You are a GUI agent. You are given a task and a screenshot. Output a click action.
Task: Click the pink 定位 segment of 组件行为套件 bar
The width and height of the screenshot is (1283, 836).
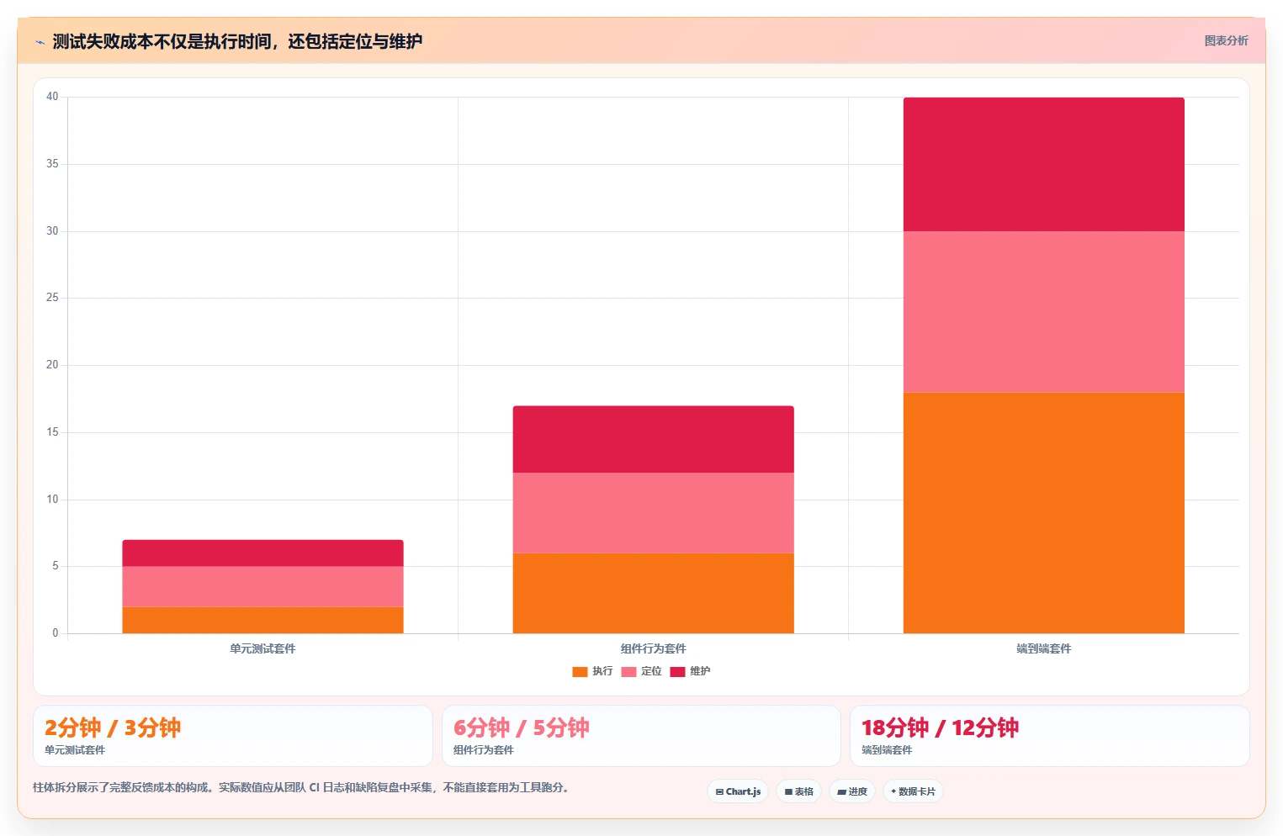pyautogui.click(x=653, y=513)
